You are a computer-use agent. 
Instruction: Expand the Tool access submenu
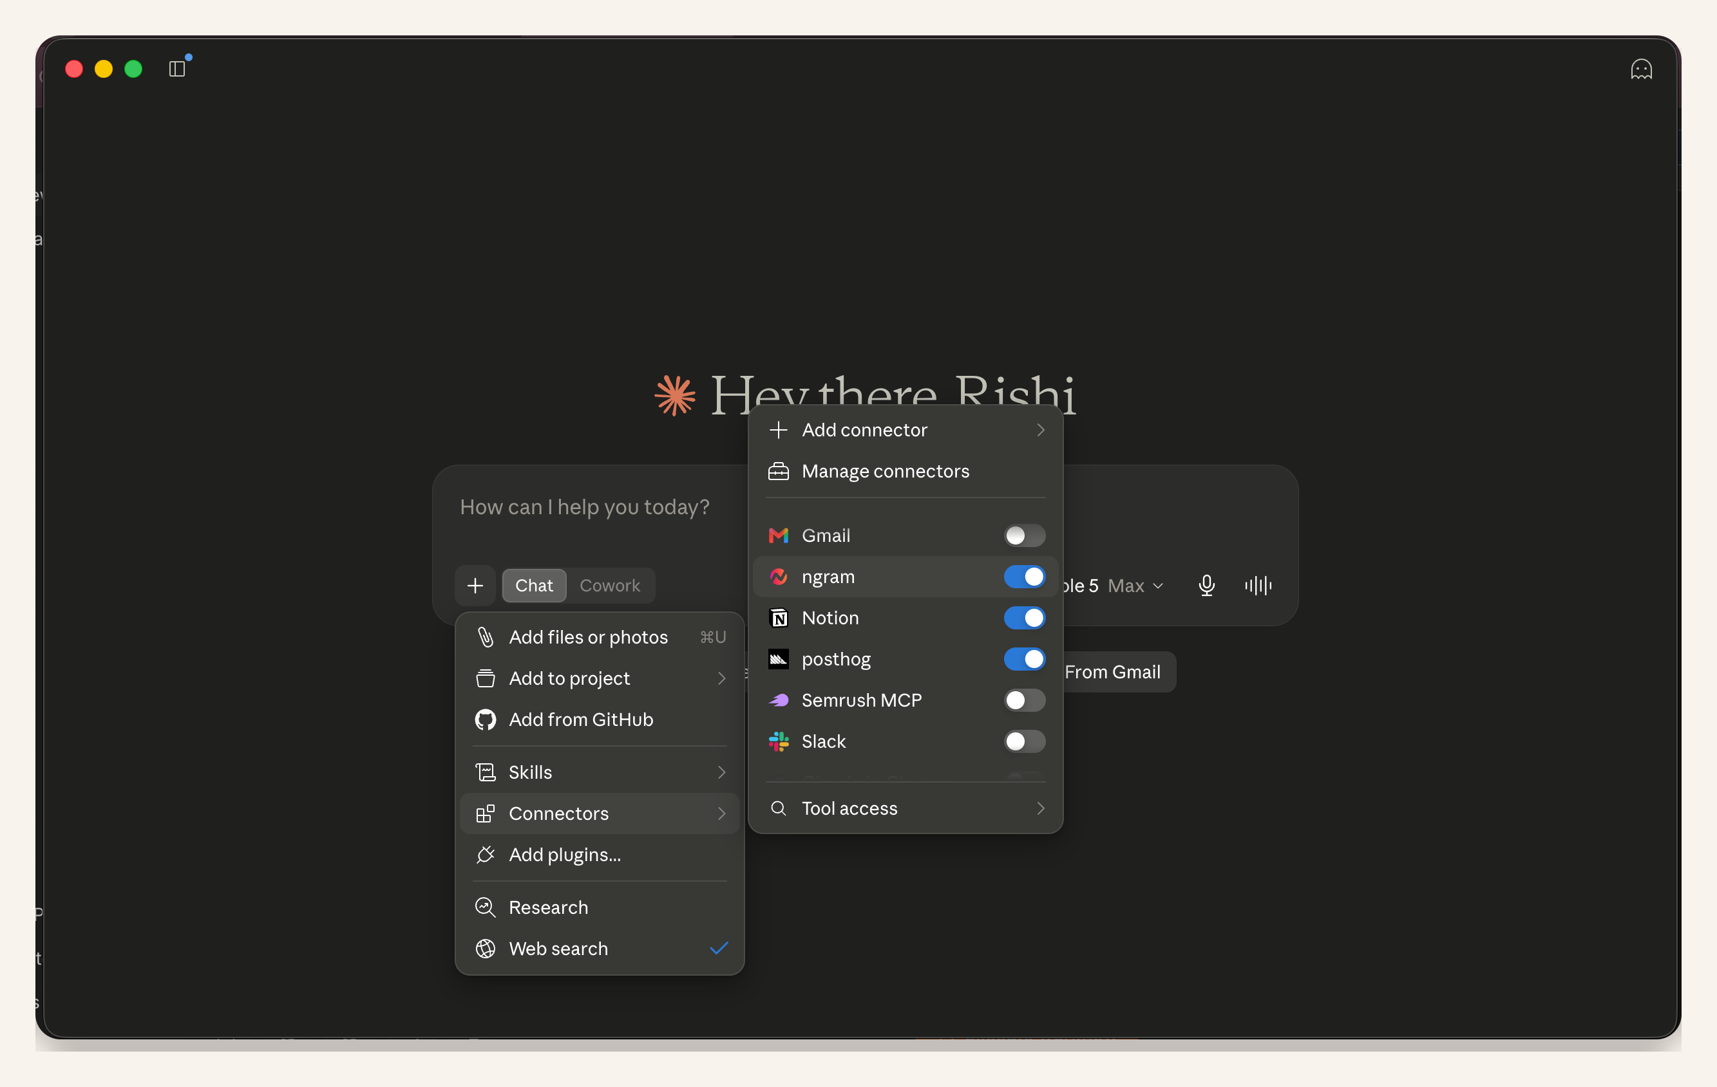[906, 808]
